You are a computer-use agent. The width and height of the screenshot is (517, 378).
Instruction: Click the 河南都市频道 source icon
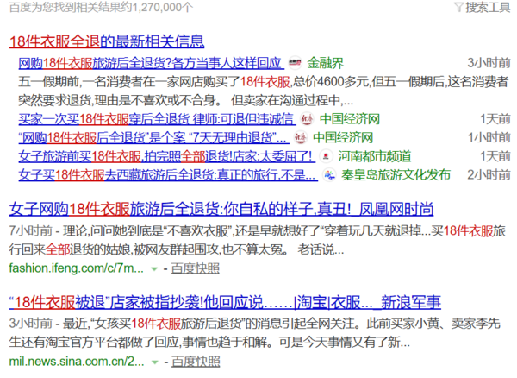pyautogui.click(x=326, y=156)
